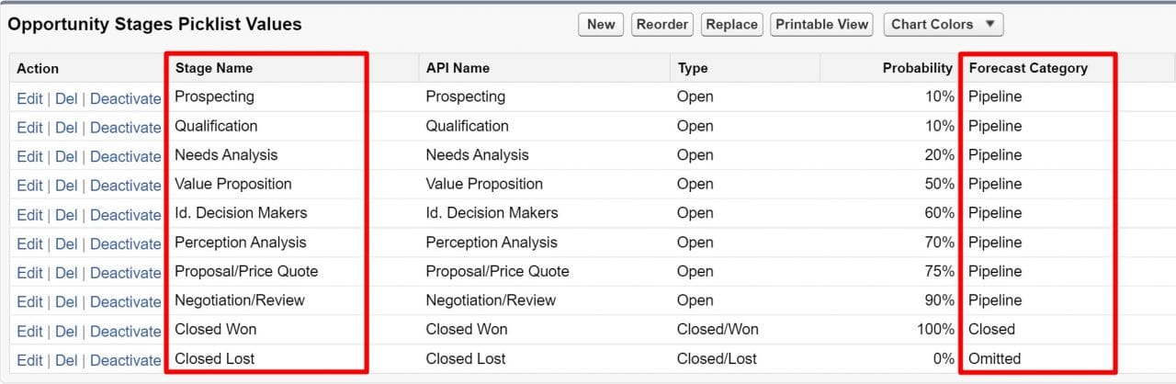Click the Probability column header
This screenshot has width=1176, height=384.
[917, 68]
